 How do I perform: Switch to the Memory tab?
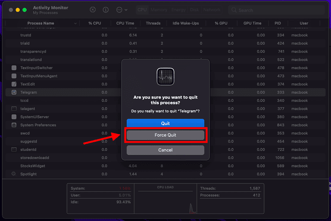pyautogui.click(x=159, y=9)
